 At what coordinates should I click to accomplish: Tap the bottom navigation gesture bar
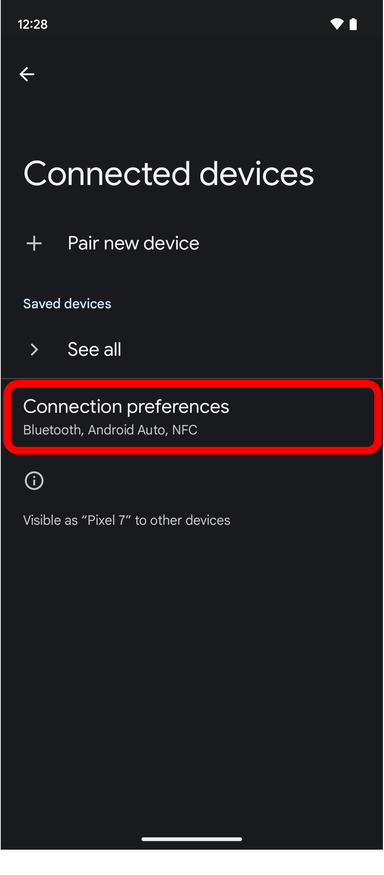(192, 839)
